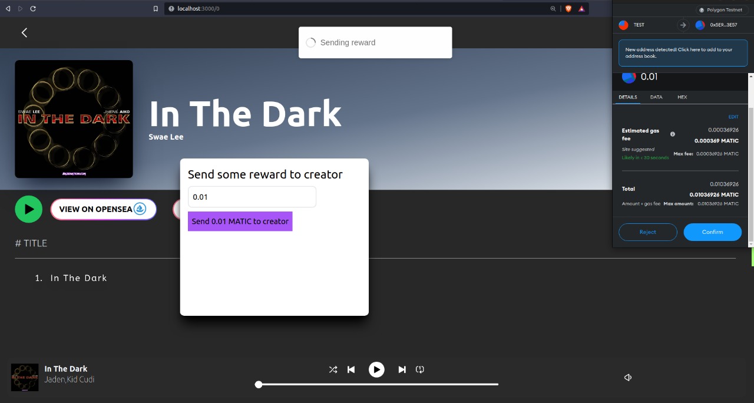
Task: Toggle repeat in the player bar
Action: click(420, 369)
